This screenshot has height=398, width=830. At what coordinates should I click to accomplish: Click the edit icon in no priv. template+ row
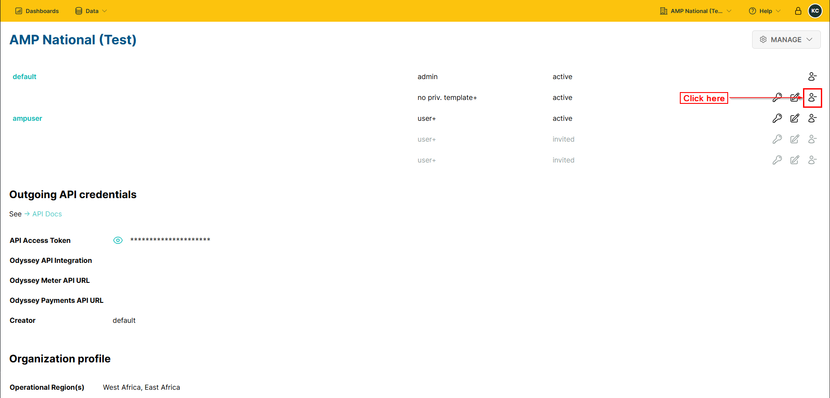click(795, 97)
